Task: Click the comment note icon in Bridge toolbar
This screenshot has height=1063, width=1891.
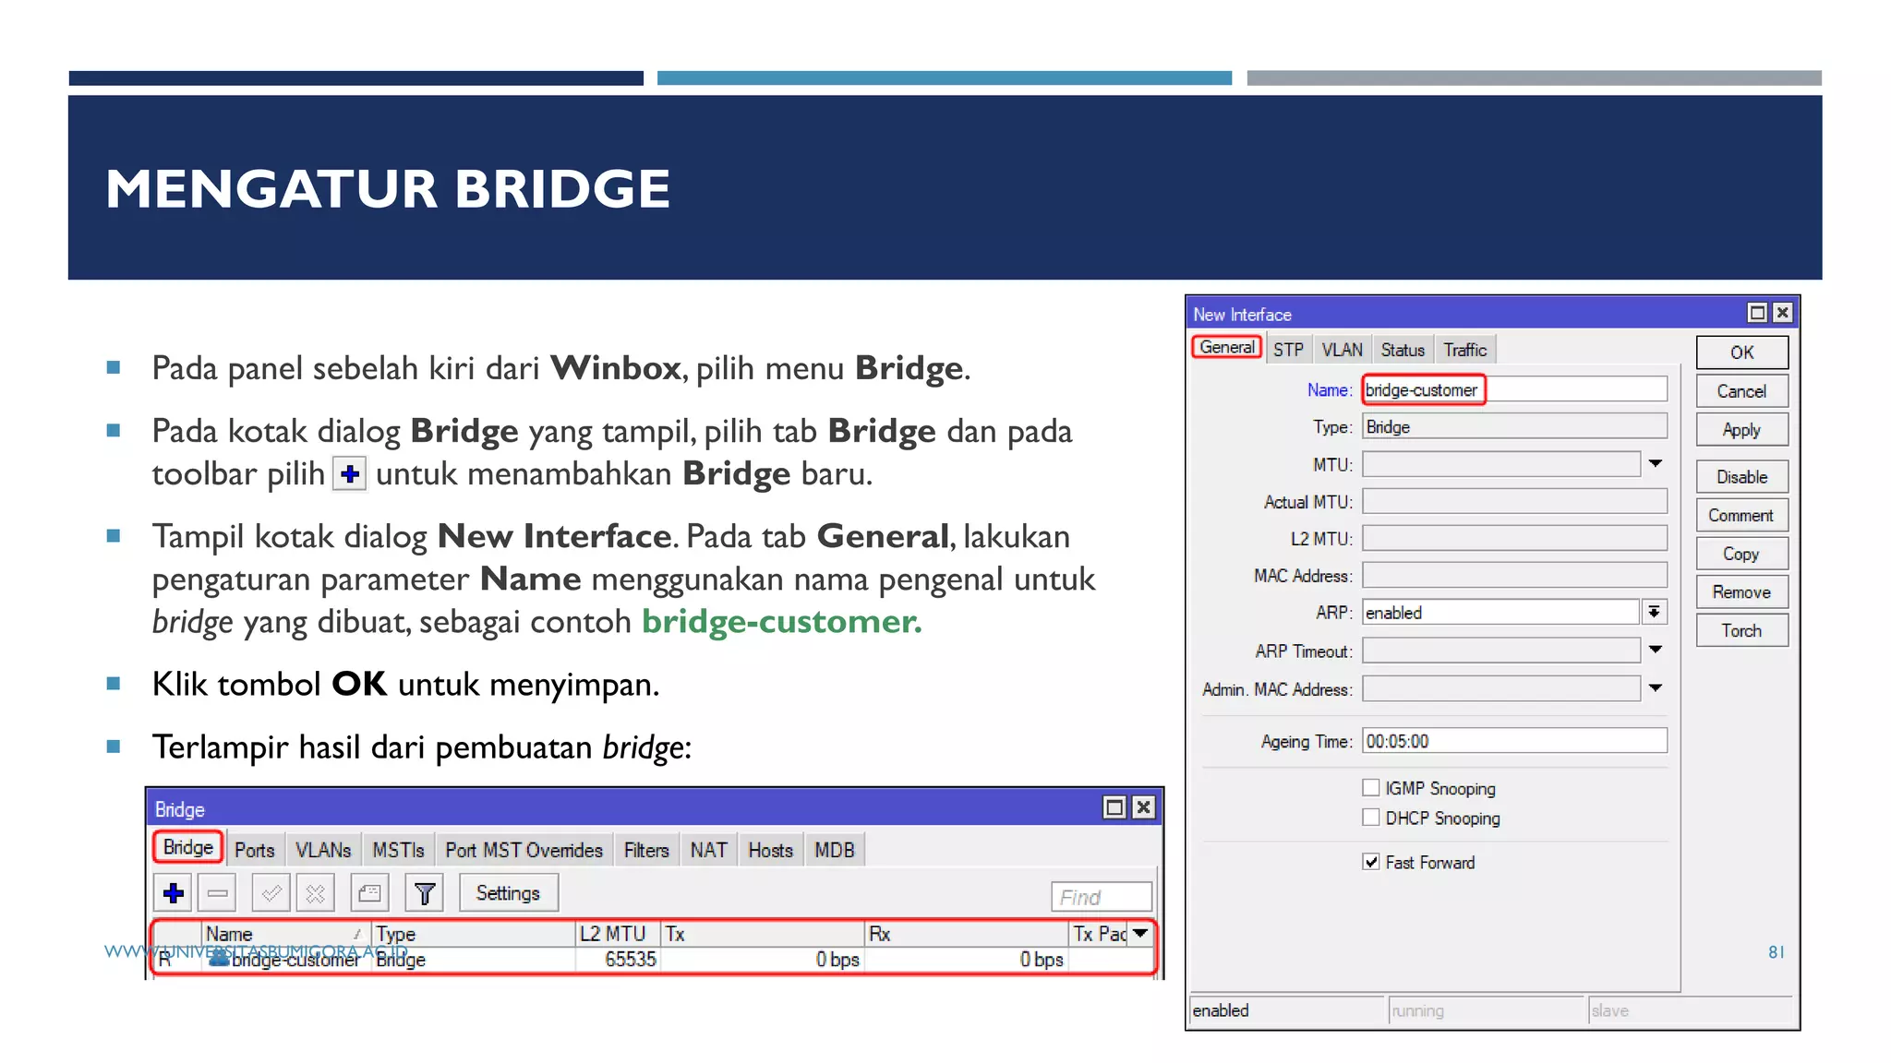Action: click(x=369, y=893)
